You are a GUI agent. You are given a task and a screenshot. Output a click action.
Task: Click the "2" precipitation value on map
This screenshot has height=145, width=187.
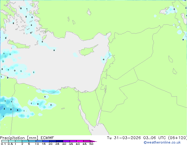click(11, 109)
